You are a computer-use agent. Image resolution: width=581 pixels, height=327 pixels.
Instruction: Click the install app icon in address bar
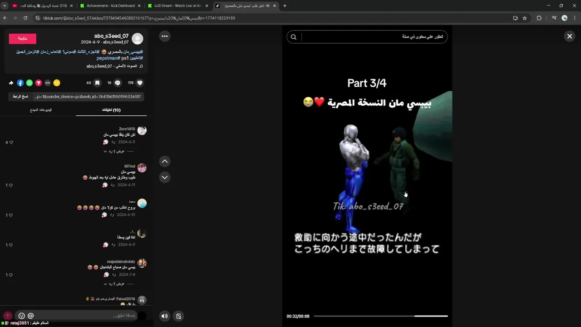(x=515, y=18)
